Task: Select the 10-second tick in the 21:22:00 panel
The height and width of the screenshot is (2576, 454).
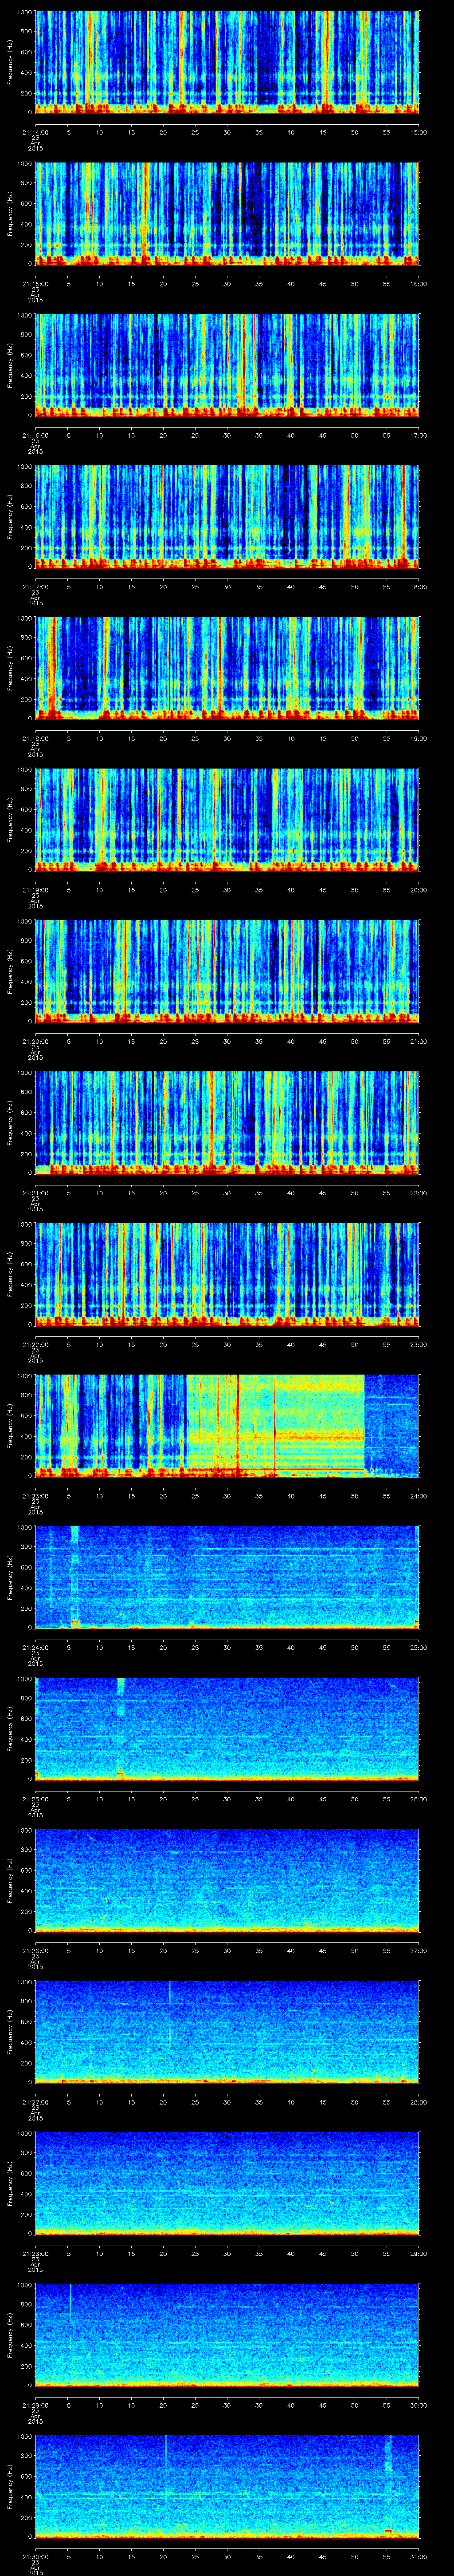Action: tap(100, 1344)
